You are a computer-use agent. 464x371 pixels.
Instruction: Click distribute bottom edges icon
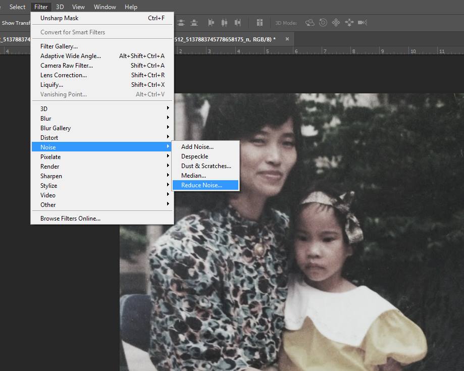[194, 23]
